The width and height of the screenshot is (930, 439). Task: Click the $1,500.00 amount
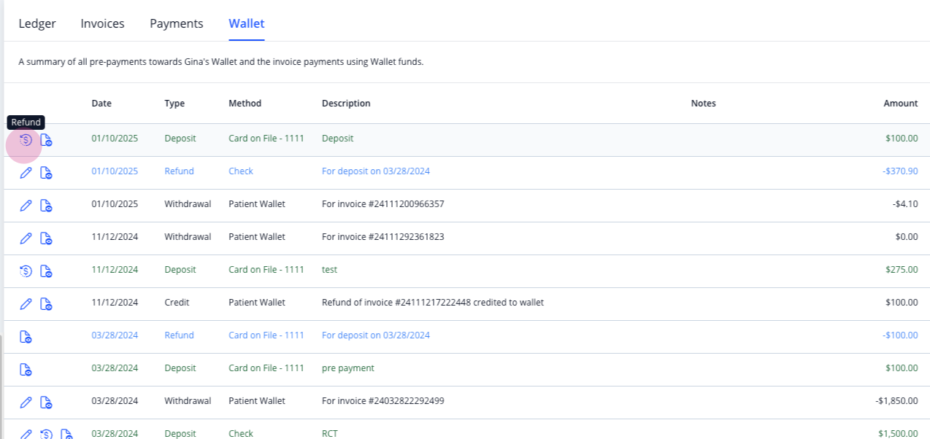[x=898, y=433]
